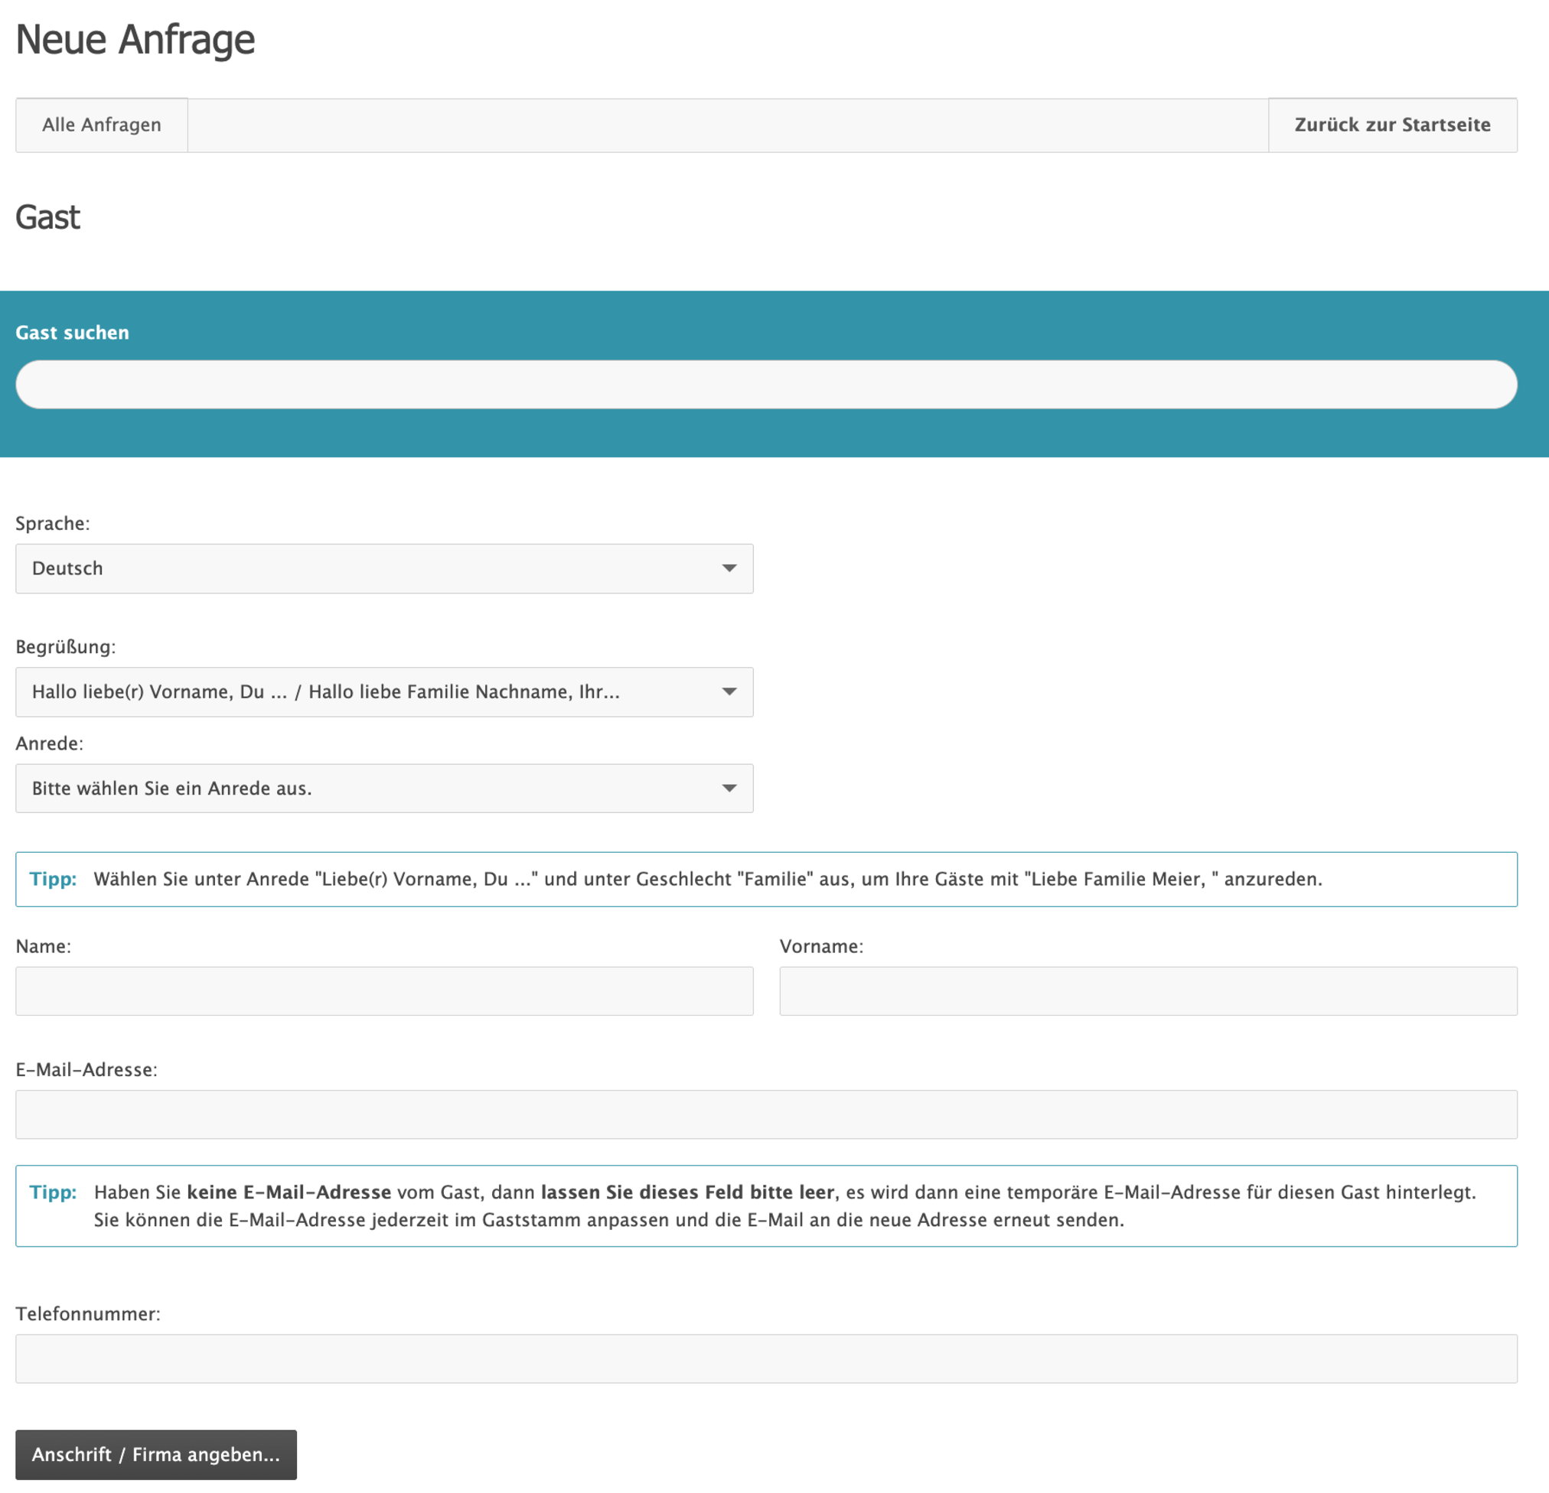Click the Begrüßung dropdown arrow icon
The width and height of the screenshot is (1549, 1493).
point(729,692)
